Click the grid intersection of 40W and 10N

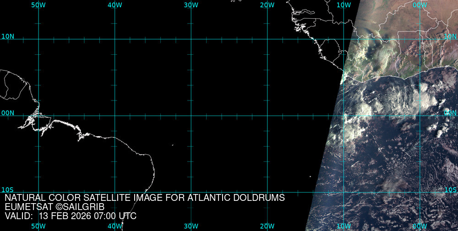tap(114, 39)
